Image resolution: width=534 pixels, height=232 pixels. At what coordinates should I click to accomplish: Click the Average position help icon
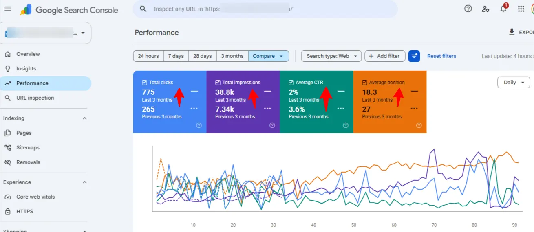point(419,125)
